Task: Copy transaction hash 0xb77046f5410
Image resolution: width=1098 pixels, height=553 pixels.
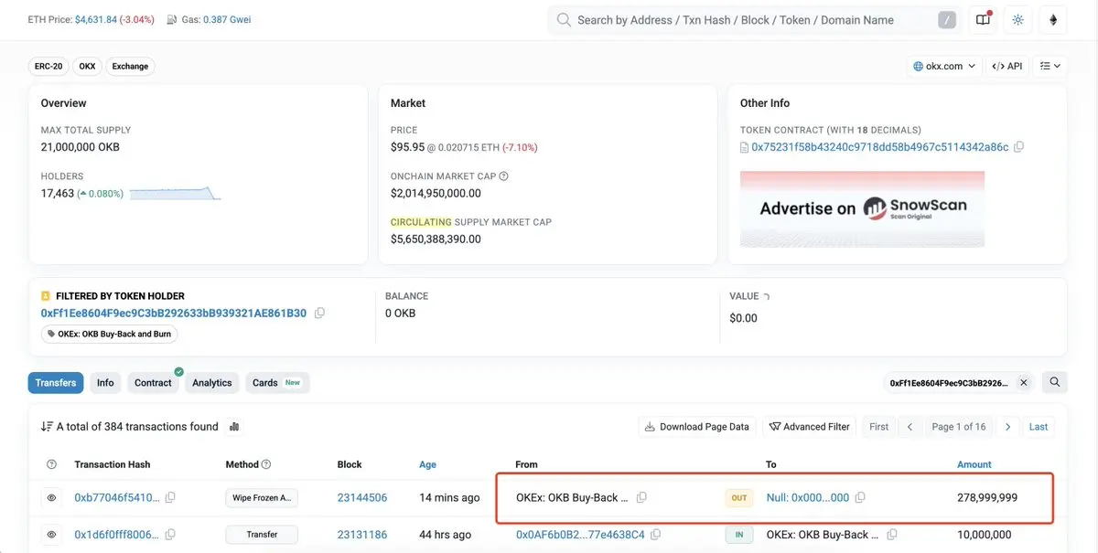Action: [x=170, y=498]
